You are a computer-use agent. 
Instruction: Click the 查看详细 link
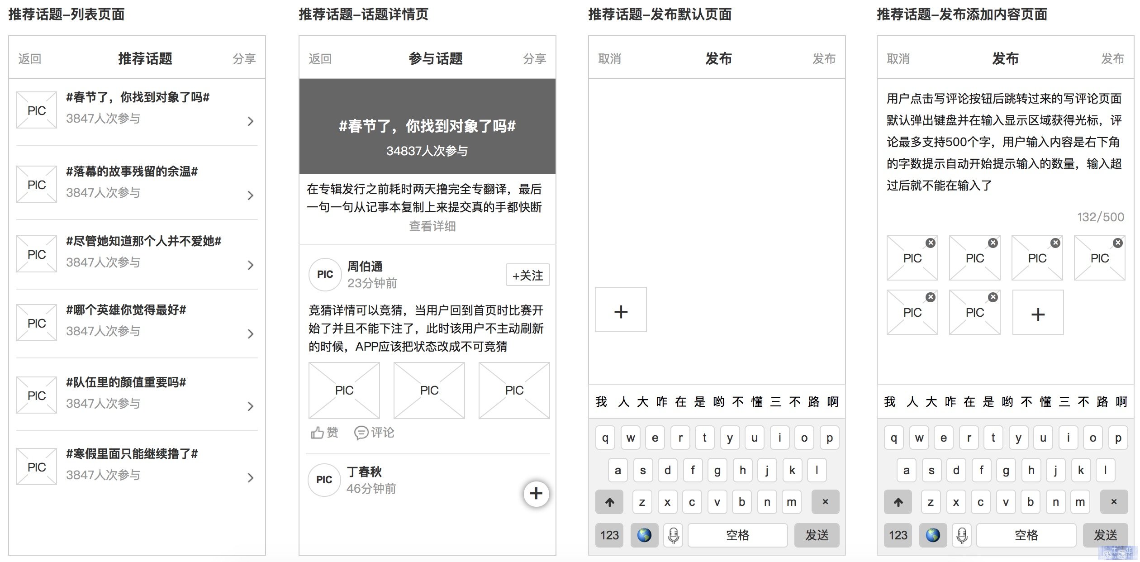coord(432,226)
